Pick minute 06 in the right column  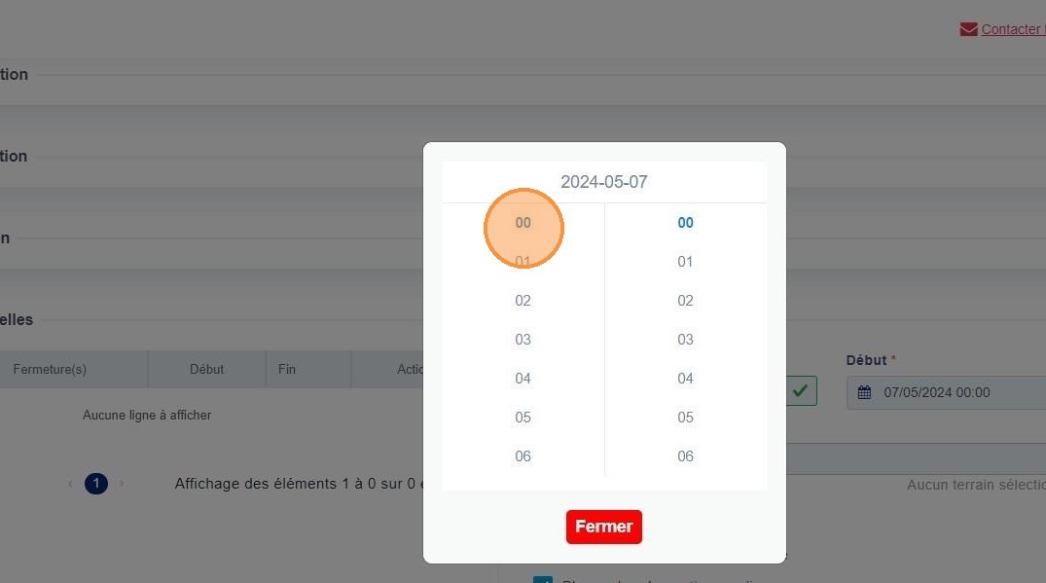point(685,456)
